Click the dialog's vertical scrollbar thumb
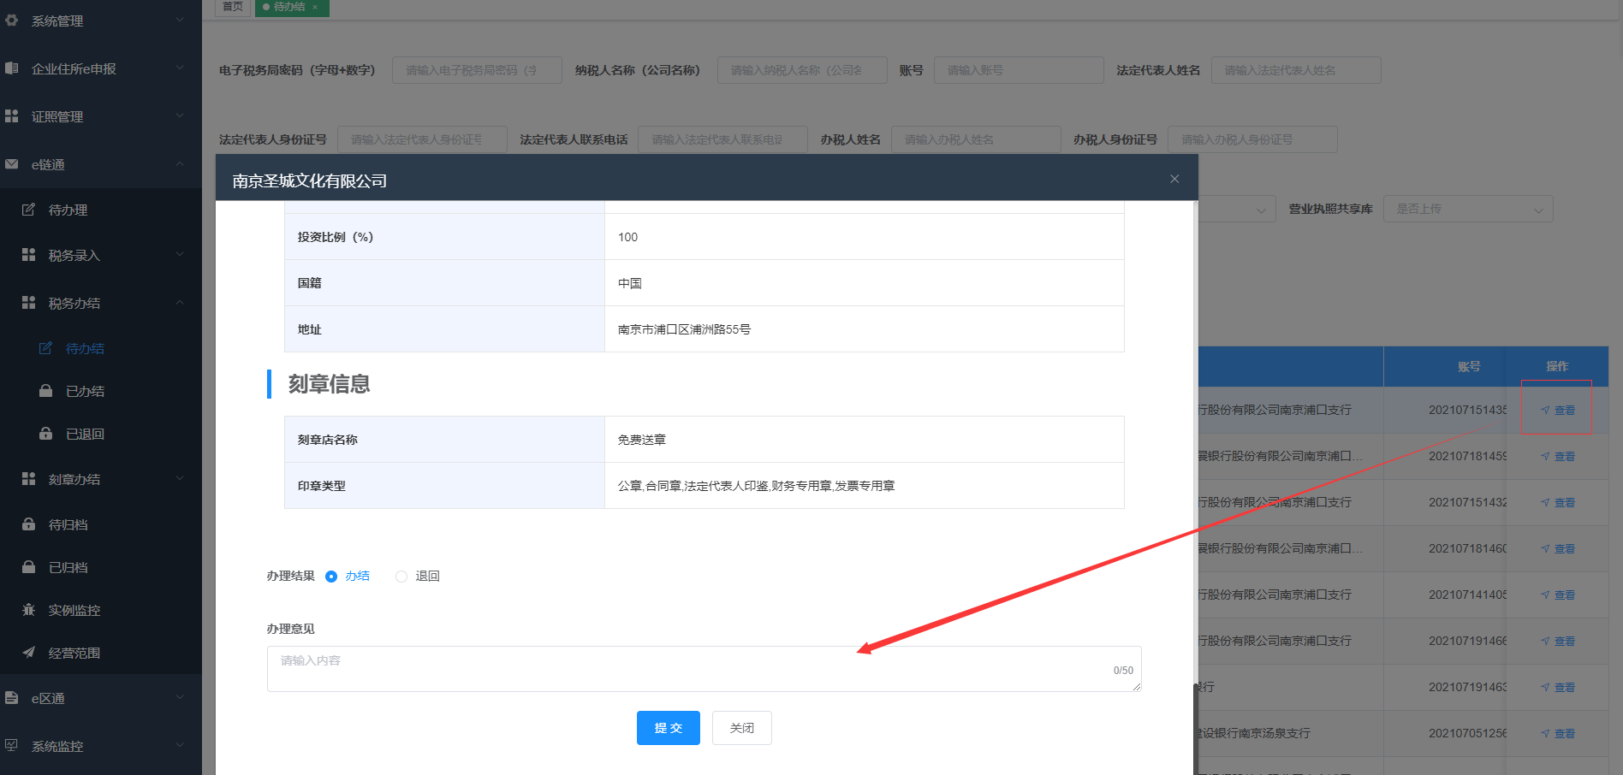 (x=1195, y=729)
